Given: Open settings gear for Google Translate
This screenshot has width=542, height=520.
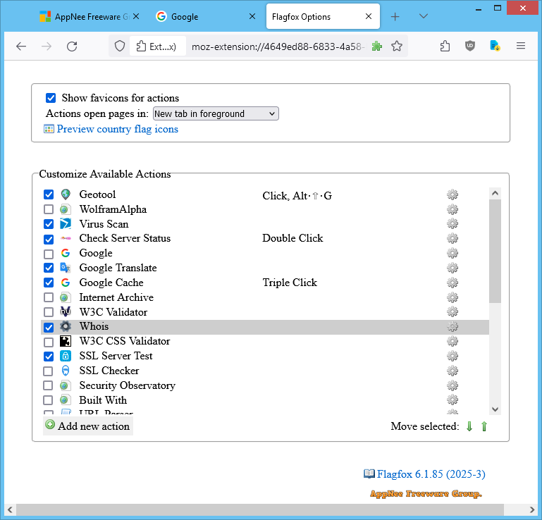Looking at the screenshot, I should [x=452, y=268].
